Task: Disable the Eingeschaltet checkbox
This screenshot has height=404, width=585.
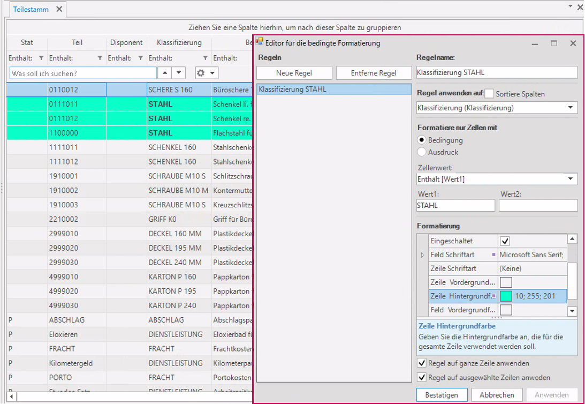Action: 505,241
